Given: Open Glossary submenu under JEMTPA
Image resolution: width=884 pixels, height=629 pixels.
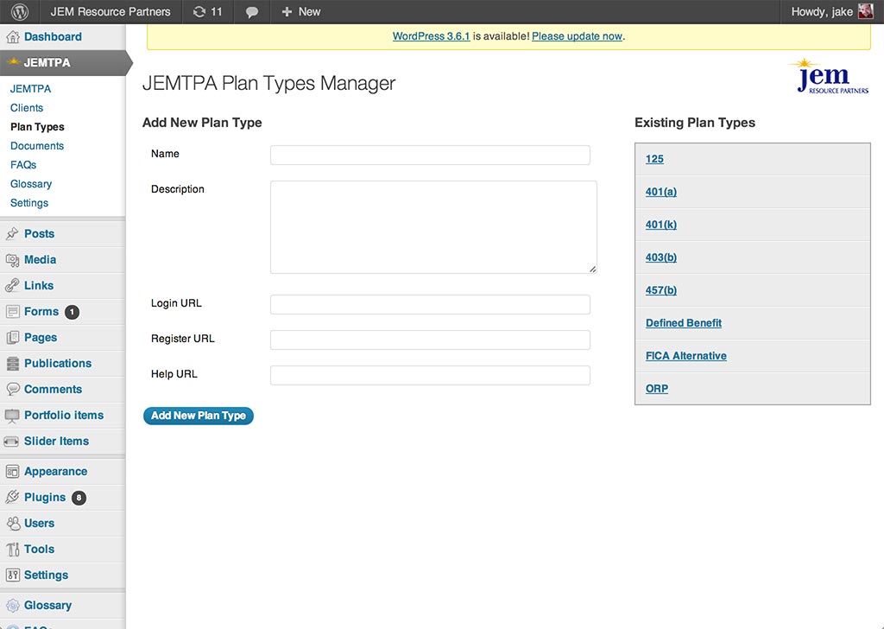Looking at the screenshot, I should coord(31,184).
